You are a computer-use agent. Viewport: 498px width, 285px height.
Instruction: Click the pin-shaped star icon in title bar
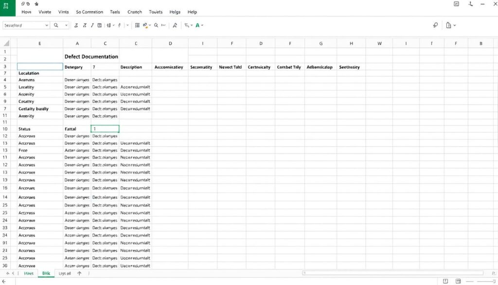36,4
